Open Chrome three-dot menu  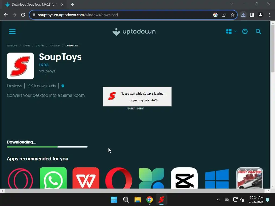tap(269, 15)
